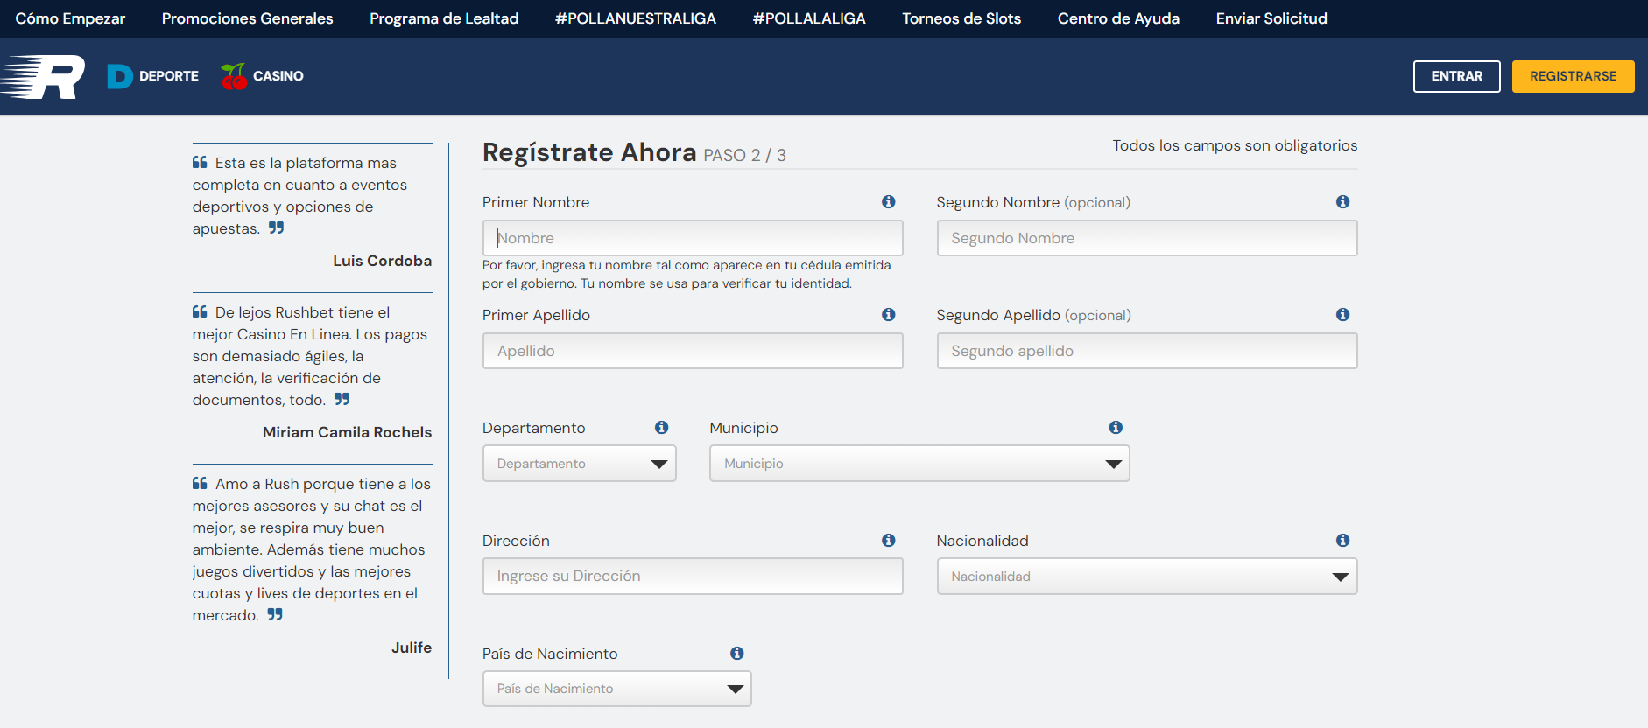
Task: Show info for Segundo Nombre field
Action: click(x=1342, y=202)
